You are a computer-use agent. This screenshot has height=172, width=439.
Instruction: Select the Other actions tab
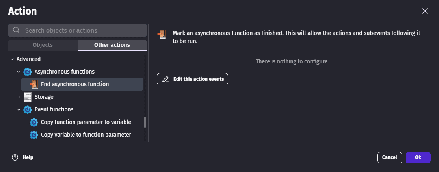pos(112,45)
